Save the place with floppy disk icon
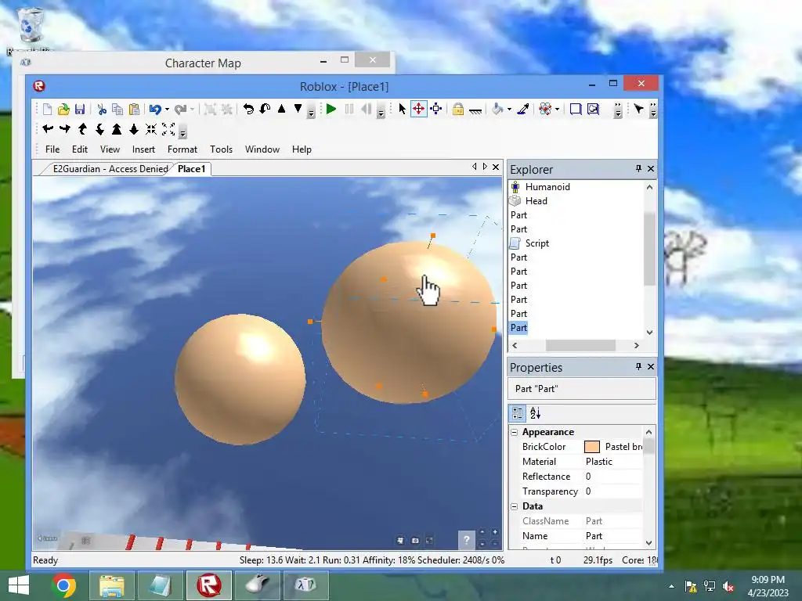The width and height of the screenshot is (802, 601). (80, 109)
